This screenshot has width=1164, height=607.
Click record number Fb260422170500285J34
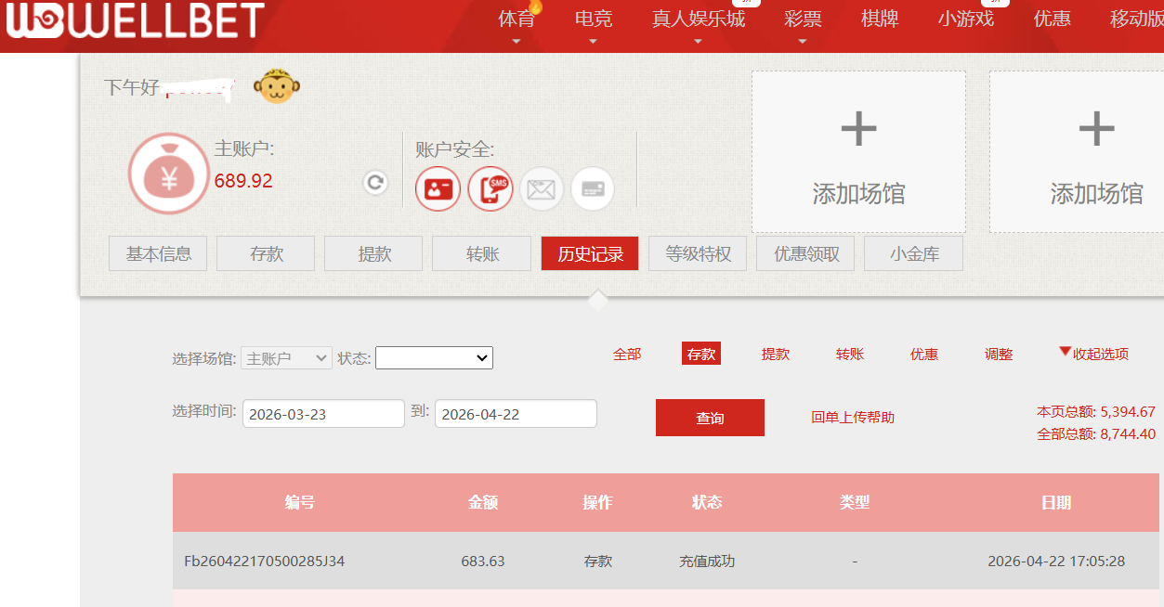click(x=265, y=562)
